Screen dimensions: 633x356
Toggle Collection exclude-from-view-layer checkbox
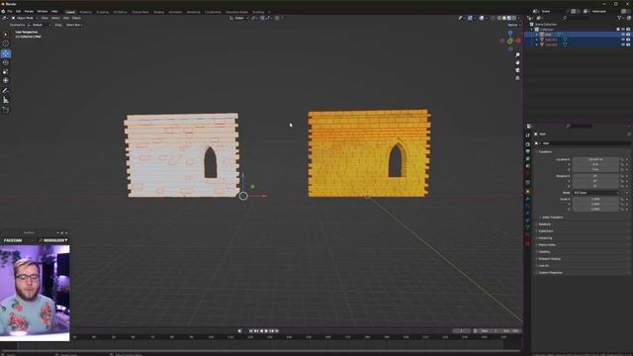[618, 29]
